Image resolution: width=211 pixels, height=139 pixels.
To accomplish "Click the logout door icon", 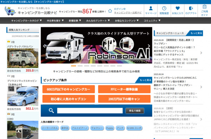I will pyautogui.click(x=191, y=8).
